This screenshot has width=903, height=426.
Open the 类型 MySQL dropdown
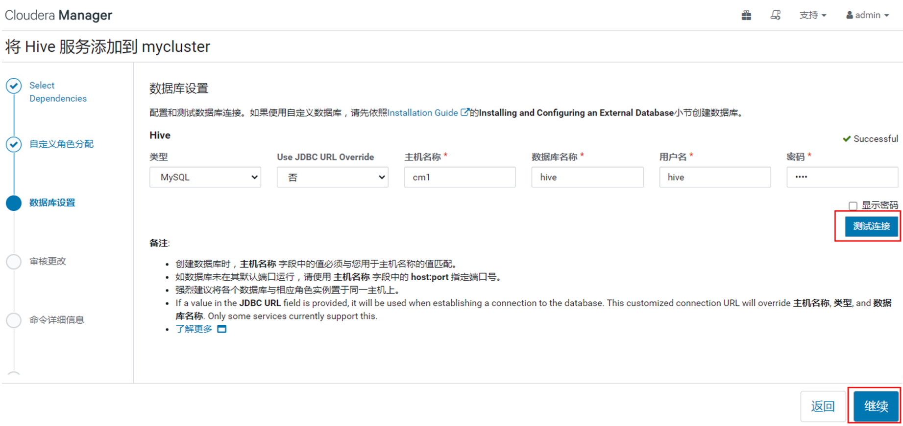205,177
